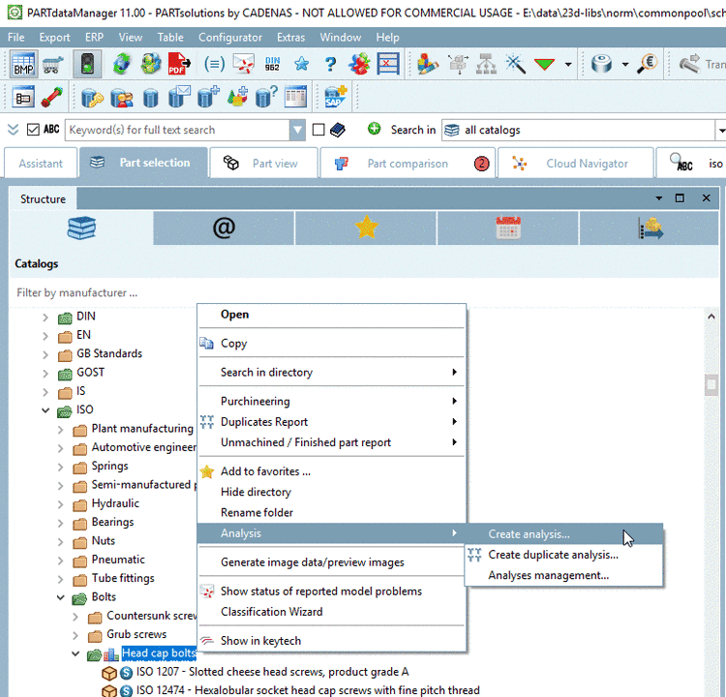Image resolution: width=726 pixels, height=697 pixels.
Task: Click the hierarchy tree toolbar icon
Action: pos(486,64)
